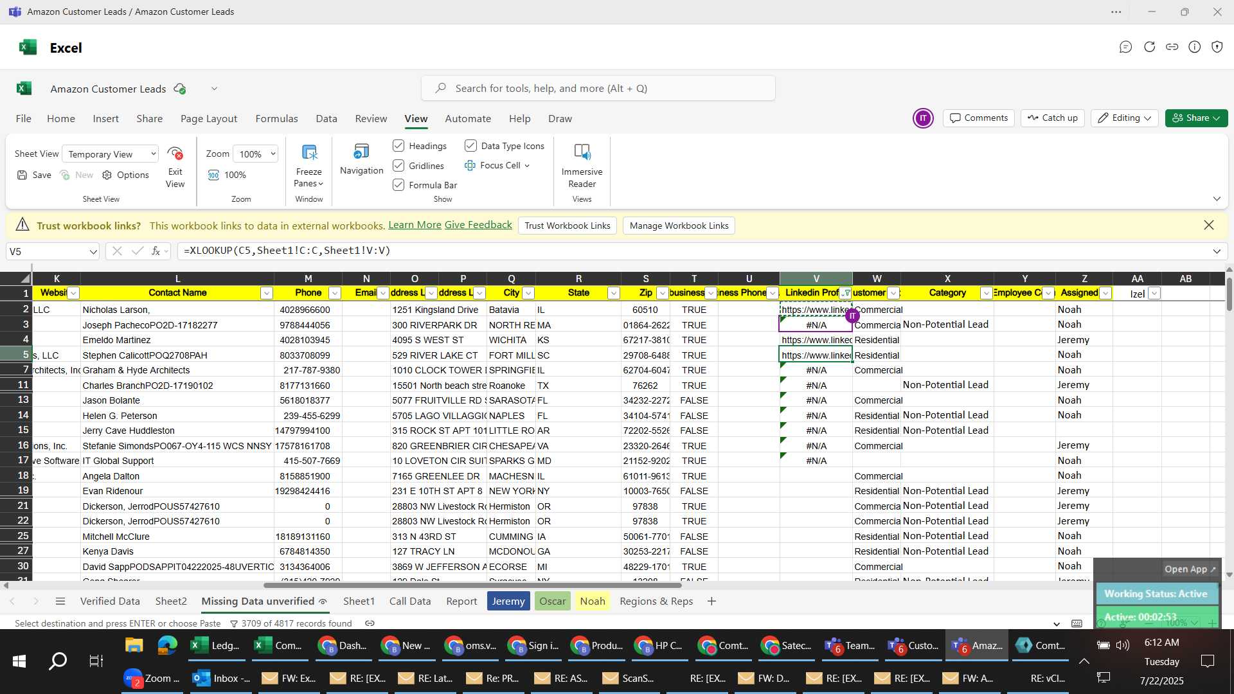Viewport: 1234px width, 694px height.
Task: Select column V header
Action: point(816,279)
